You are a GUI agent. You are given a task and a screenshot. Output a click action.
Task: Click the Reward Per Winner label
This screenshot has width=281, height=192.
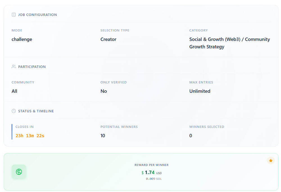point(151,165)
